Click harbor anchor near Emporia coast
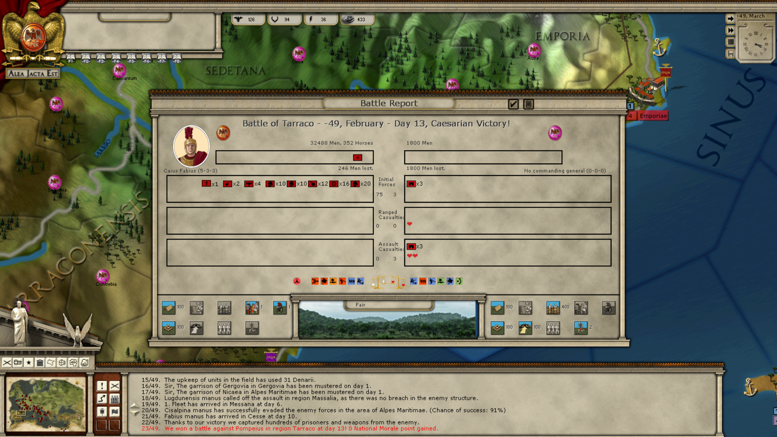 click(x=660, y=47)
